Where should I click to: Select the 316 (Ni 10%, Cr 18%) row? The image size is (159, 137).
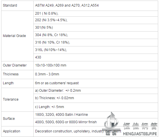coord(96,42)
